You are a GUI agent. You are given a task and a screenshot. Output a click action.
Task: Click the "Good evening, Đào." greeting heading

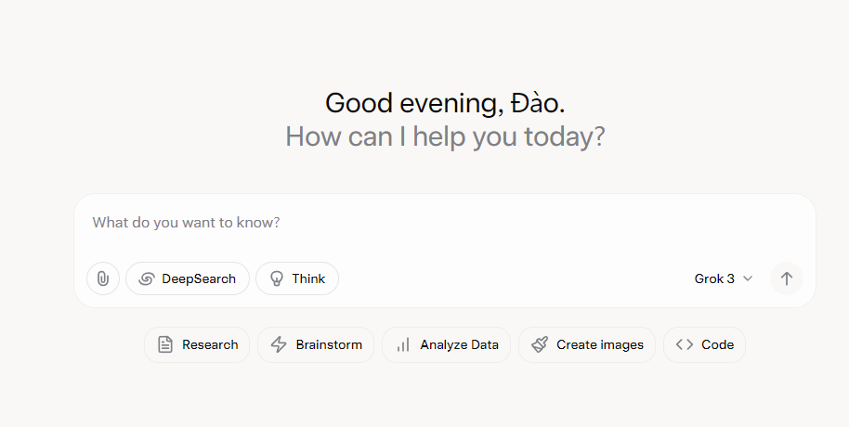pyautogui.click(x=445, y=103)
